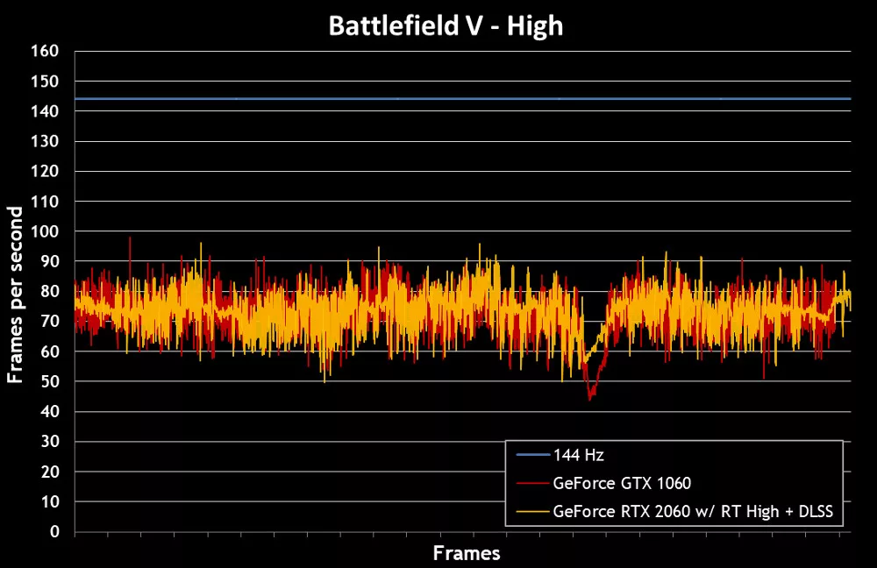Click the 20 y-axis label

(49, 472)
